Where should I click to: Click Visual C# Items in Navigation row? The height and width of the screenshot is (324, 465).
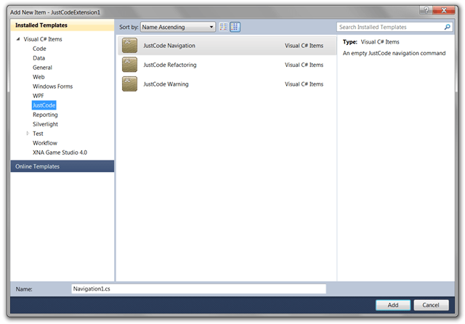304,46
